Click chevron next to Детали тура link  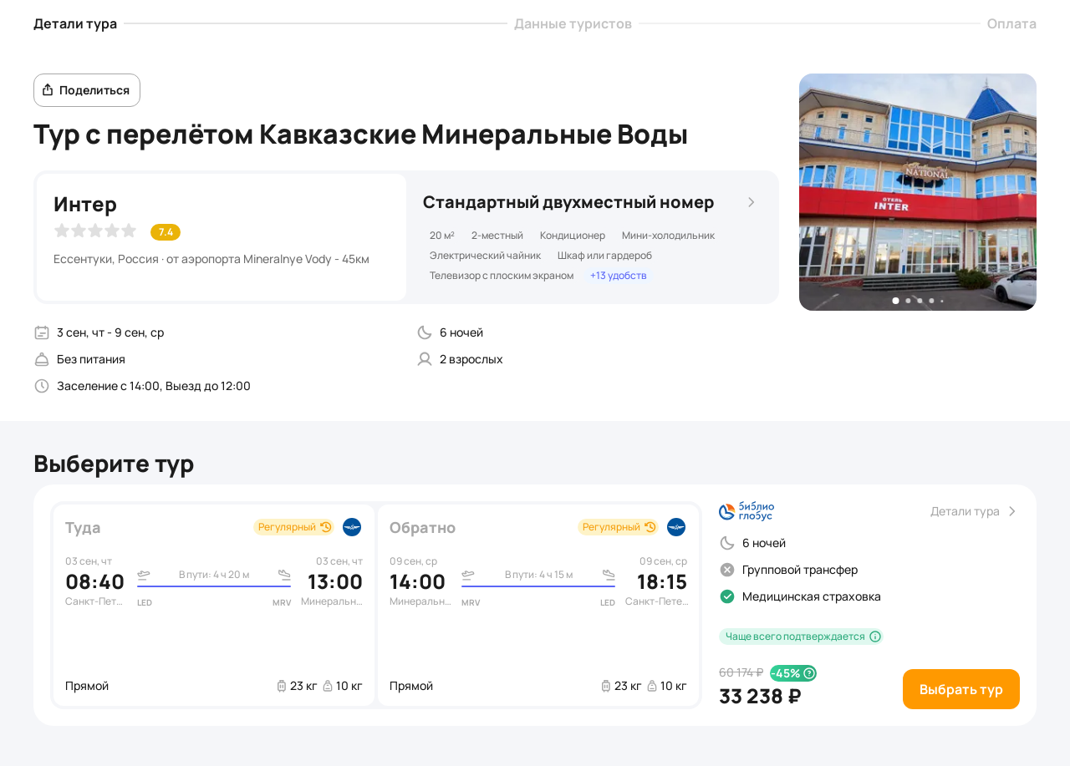[x=1011, y=511]
